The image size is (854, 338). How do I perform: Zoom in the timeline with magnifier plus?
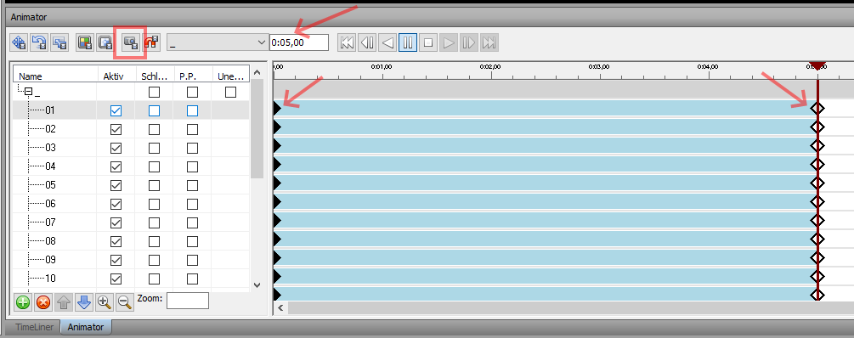[x=104, y=302]
